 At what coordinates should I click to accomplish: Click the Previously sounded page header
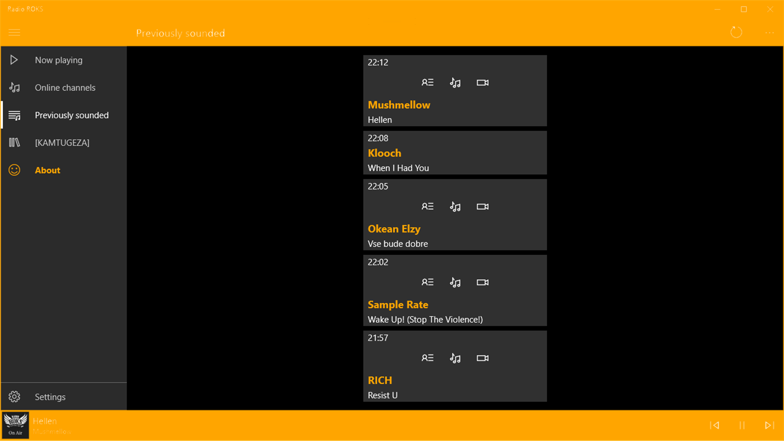(x=180, y=33)
